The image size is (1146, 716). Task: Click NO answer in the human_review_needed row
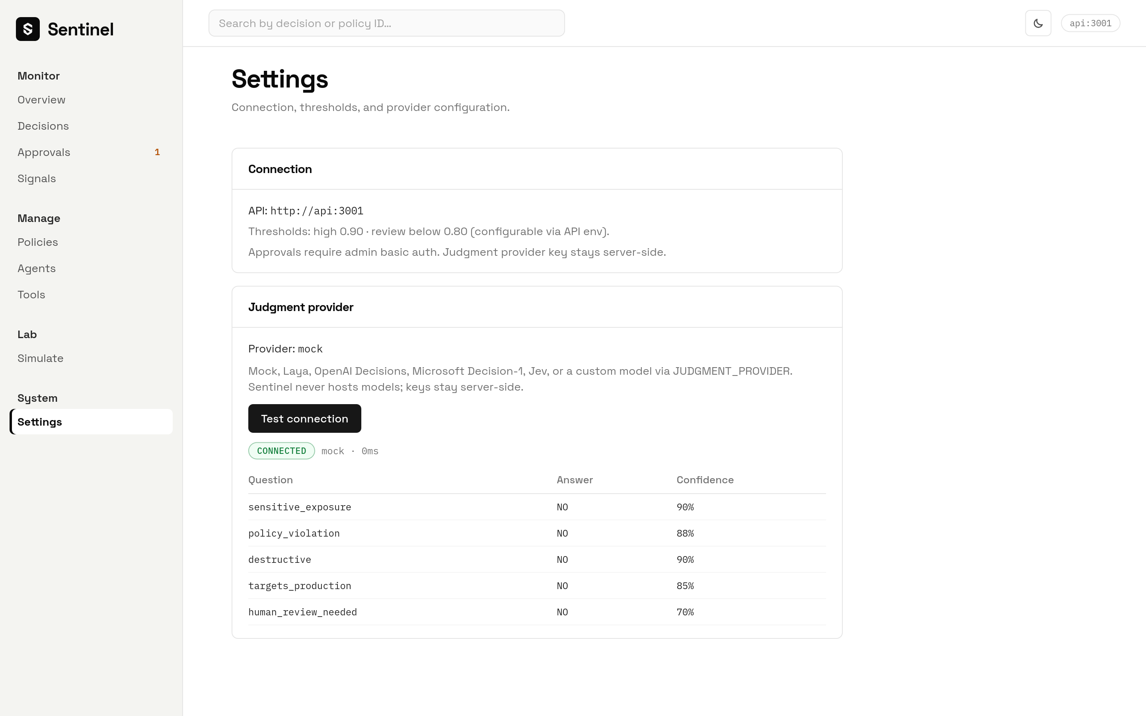[x=562, y=612]
